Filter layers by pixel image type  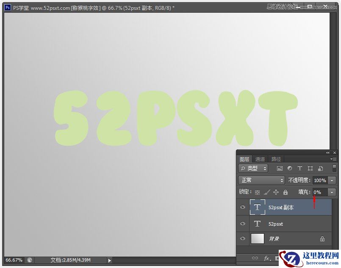click(280, 168)
